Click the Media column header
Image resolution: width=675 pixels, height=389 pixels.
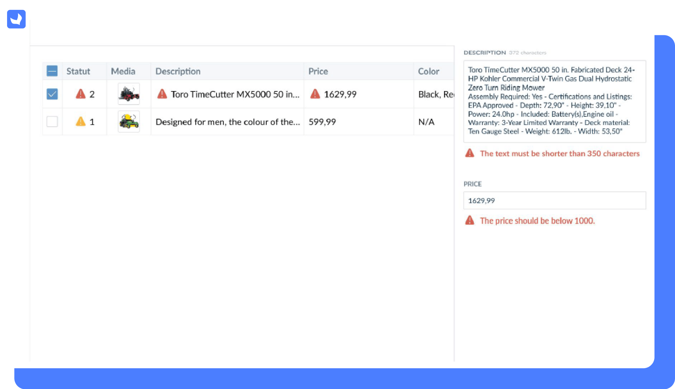pos(123,71)
